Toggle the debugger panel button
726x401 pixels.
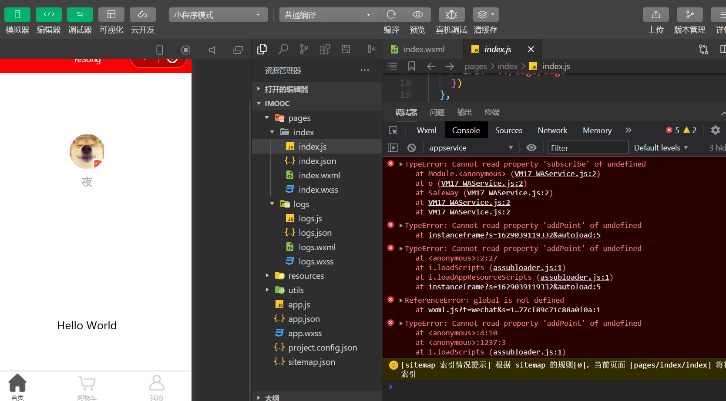point(80,14)
